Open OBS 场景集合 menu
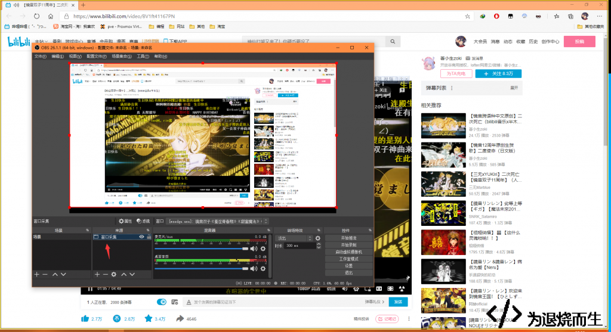The image size is (611, 332). point(122,57)
